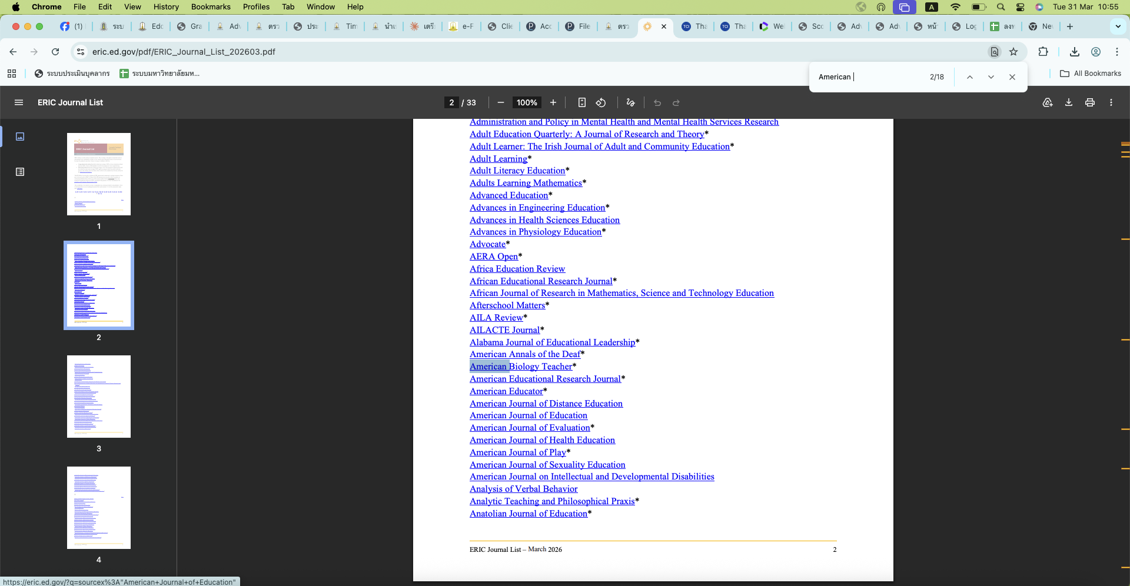This screenshot has width=1130, height=586.
Task: Switch sidebar to thumbnails view
Action: click(20, 136)
